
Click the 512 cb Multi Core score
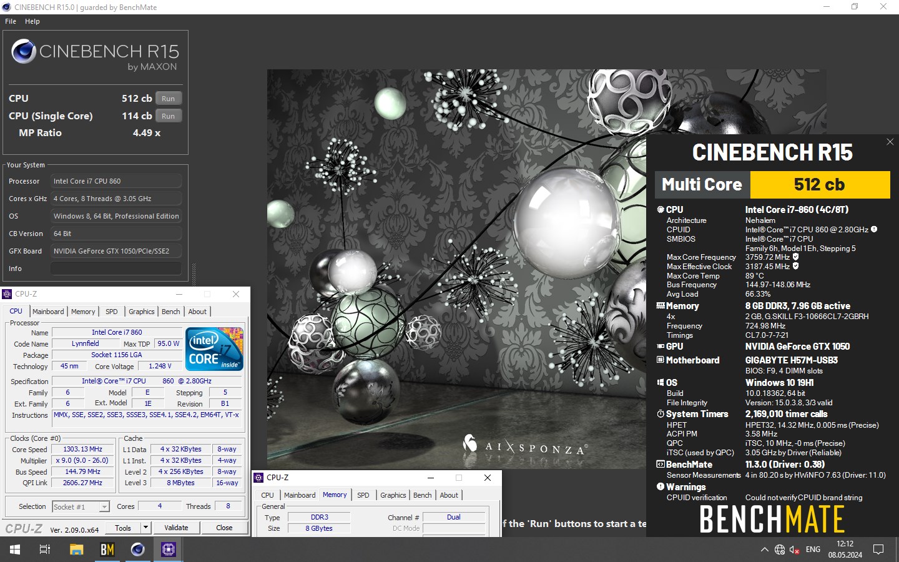[x=819, y=184]
